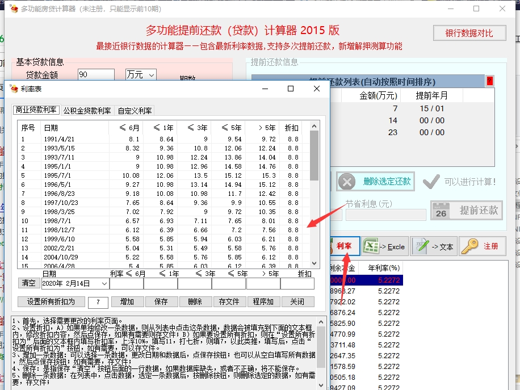Click the grey X icon on 删除选定还款
The width and height of the screenshot is (520, 390).
pyautogui.click(x=347, y=182)
